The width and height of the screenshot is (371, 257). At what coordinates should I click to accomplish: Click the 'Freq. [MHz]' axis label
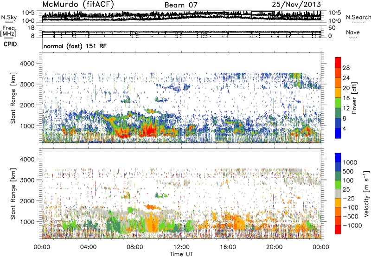point(8,32)
